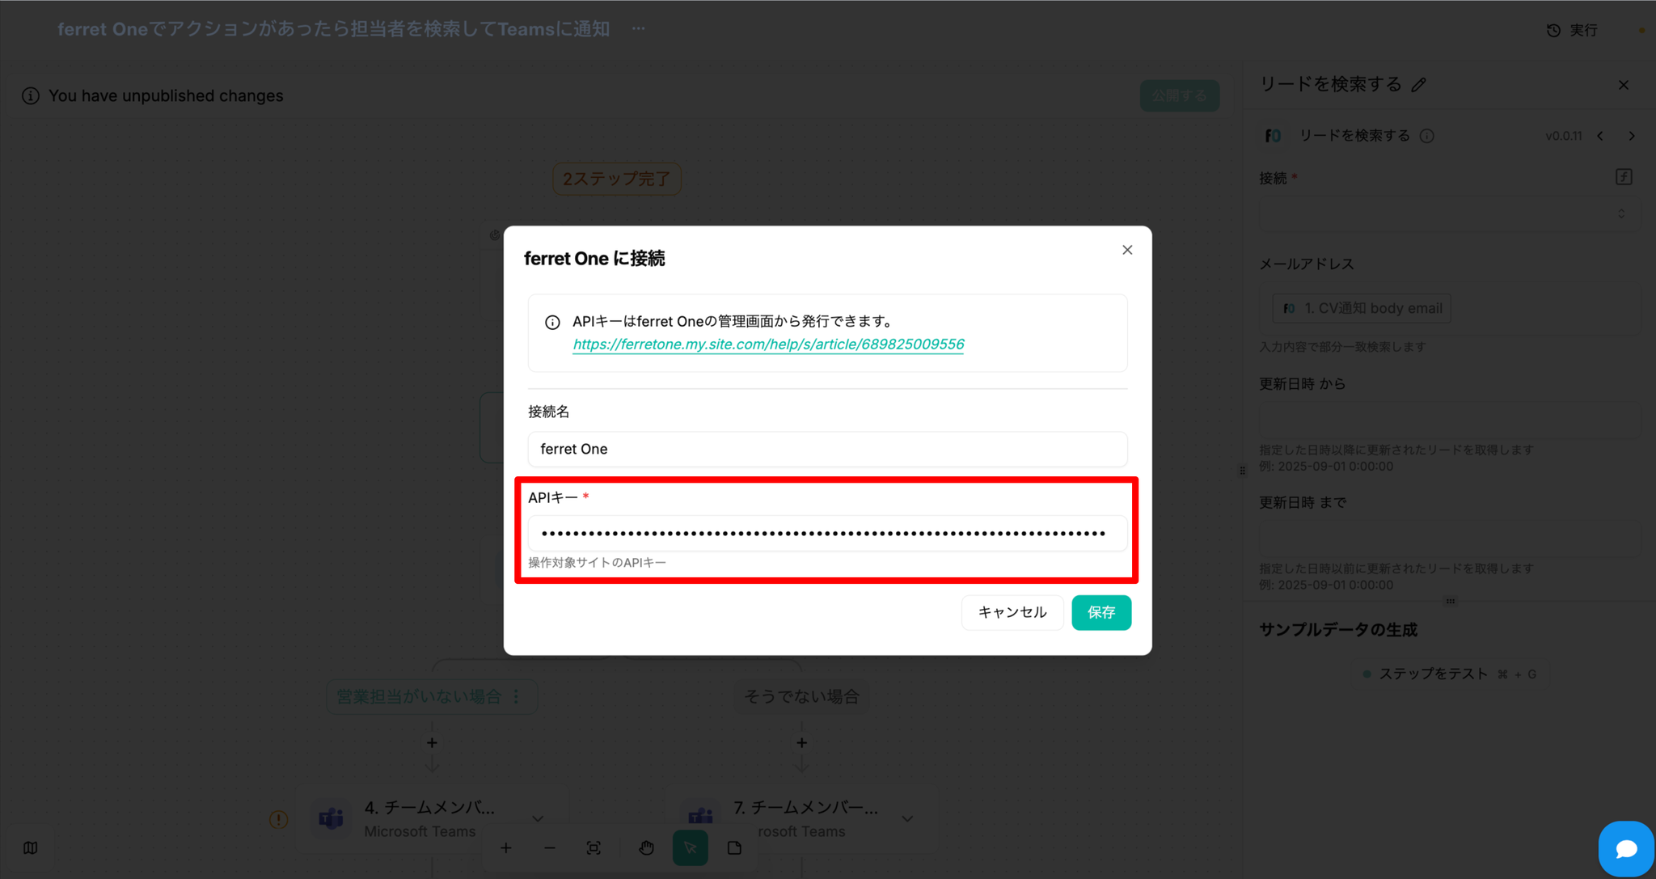Click the 実行 runs history button
This screenshot has height=879, width=1656.
[1573, 30]
